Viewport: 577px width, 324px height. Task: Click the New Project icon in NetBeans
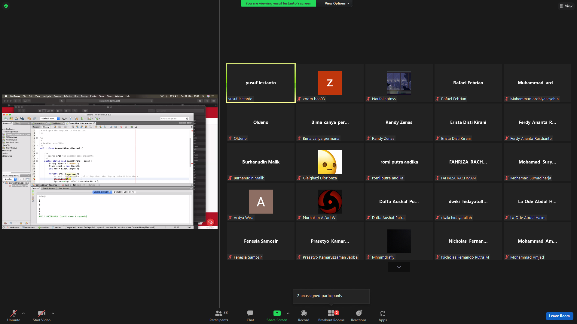pyautogui.click(x=11, y=119)
